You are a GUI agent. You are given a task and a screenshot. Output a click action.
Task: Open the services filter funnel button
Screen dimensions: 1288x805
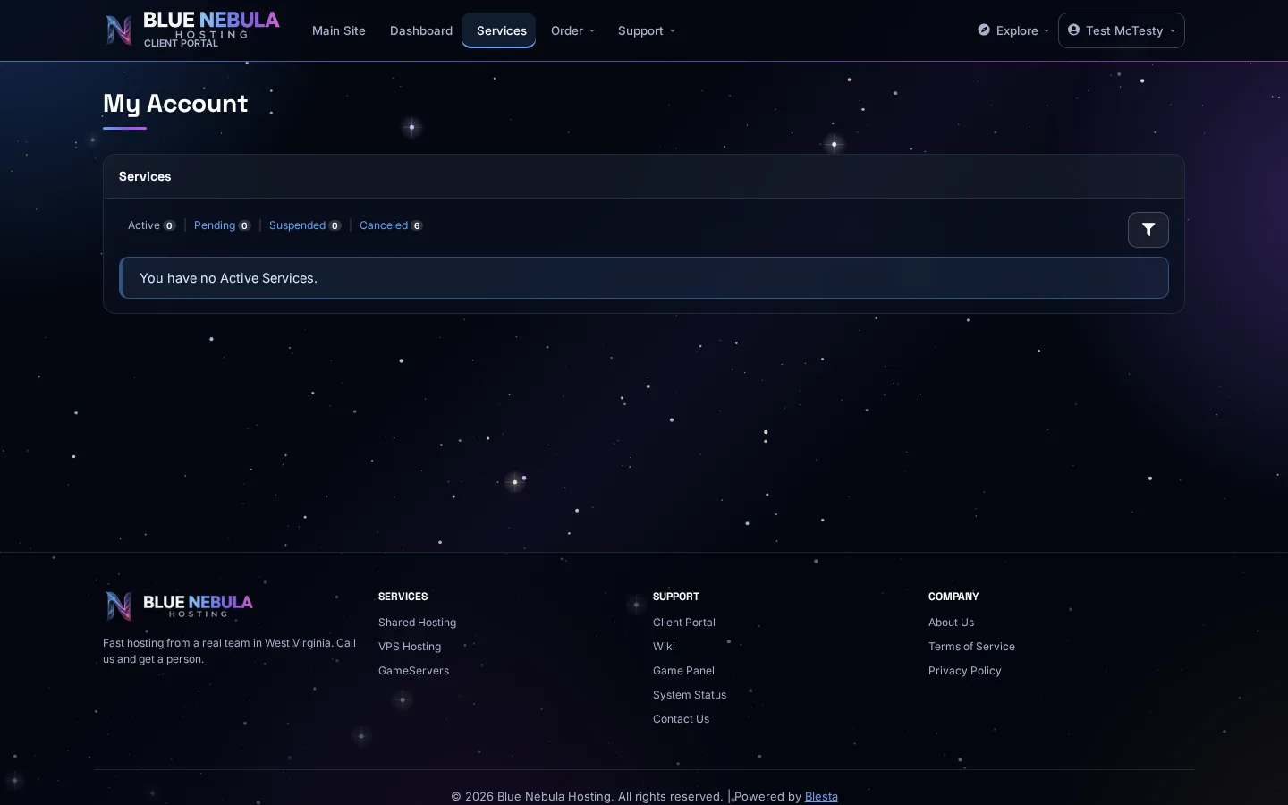1148,230
